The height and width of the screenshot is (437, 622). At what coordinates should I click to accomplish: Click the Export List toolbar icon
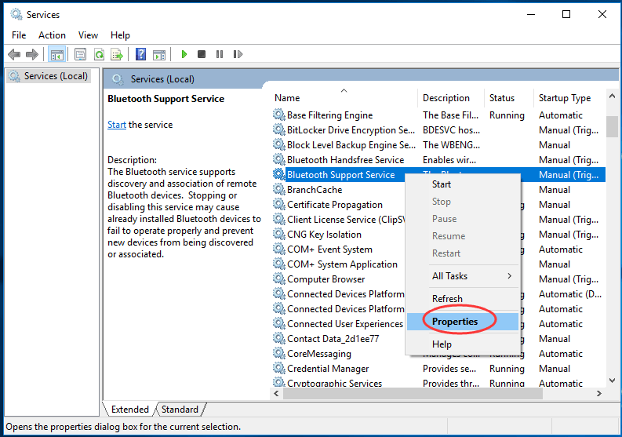coord(117,54)
